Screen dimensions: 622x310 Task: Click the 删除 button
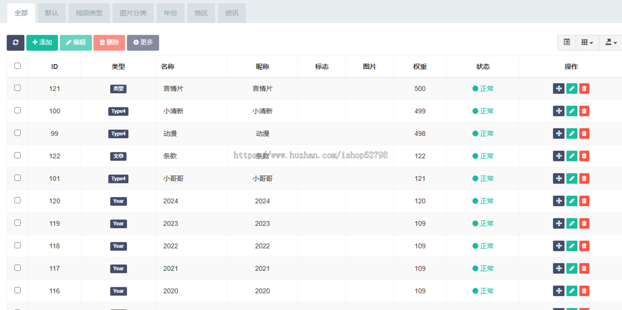coord(109,42)
